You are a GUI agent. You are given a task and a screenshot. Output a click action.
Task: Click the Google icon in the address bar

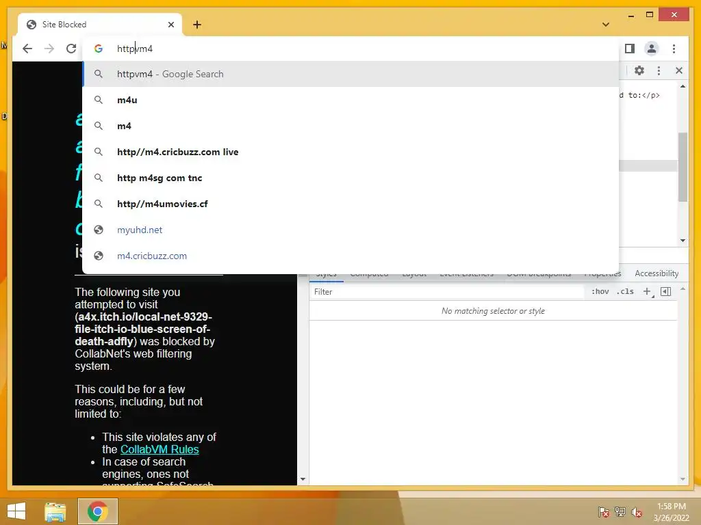pyautogui.click(x=99, y=49)
